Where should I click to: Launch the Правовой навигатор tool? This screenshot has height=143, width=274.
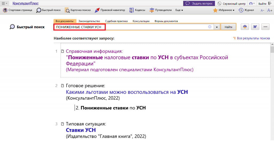pyautogui.click(x=110, y=10)
